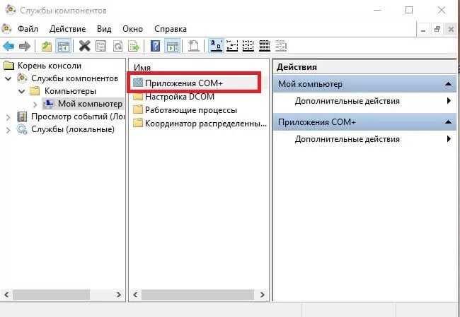The width and height of the screenshot is (460, 317).
Task: Collapse Компьютеры node arrow
Action: [x=22, y=91]
